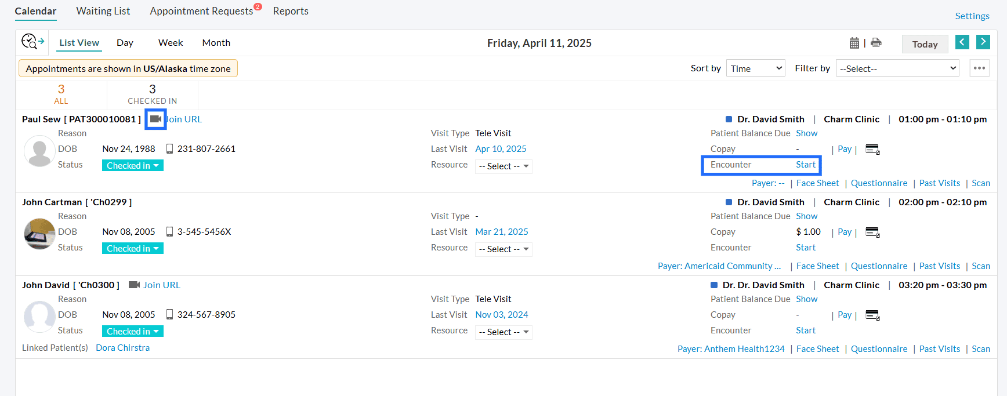Viewport: 1007px width, 396px height.
Task: Click John David's video camera icon
Action: coord(134,285)
